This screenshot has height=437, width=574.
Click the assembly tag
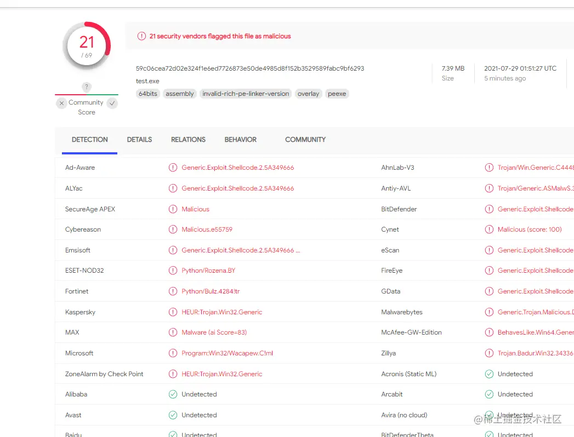click(180, 94)
